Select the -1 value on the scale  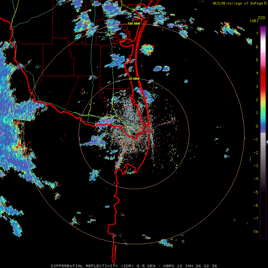pyautogui.click(x=256, y=139)
